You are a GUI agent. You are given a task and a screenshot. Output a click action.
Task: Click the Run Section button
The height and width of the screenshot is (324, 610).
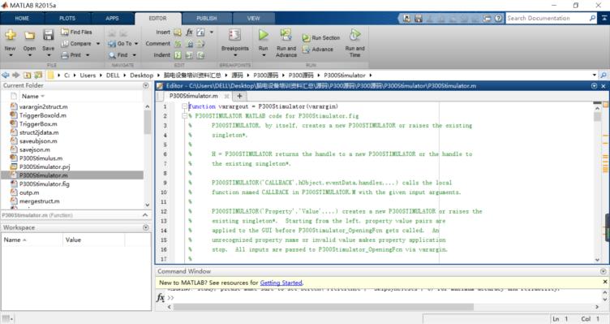click(x=321, y=38)
